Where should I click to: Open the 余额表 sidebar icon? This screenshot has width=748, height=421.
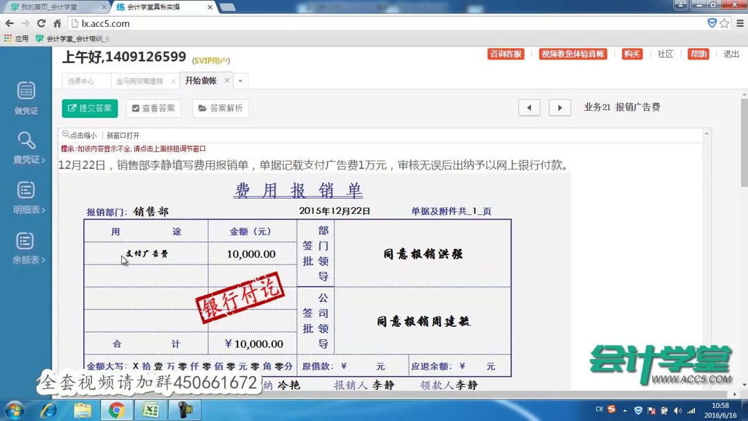[x=26, y=249]
